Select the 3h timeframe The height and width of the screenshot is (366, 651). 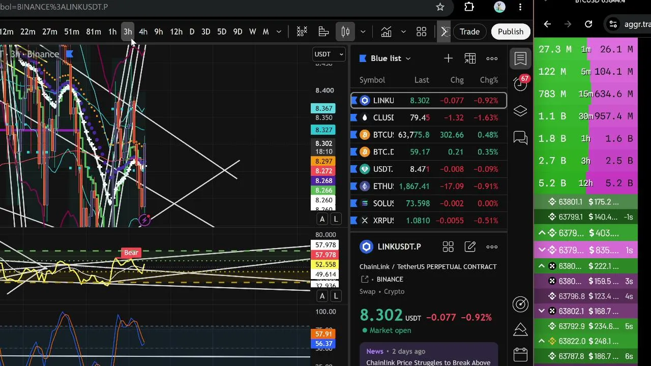[x=128, y=32]
